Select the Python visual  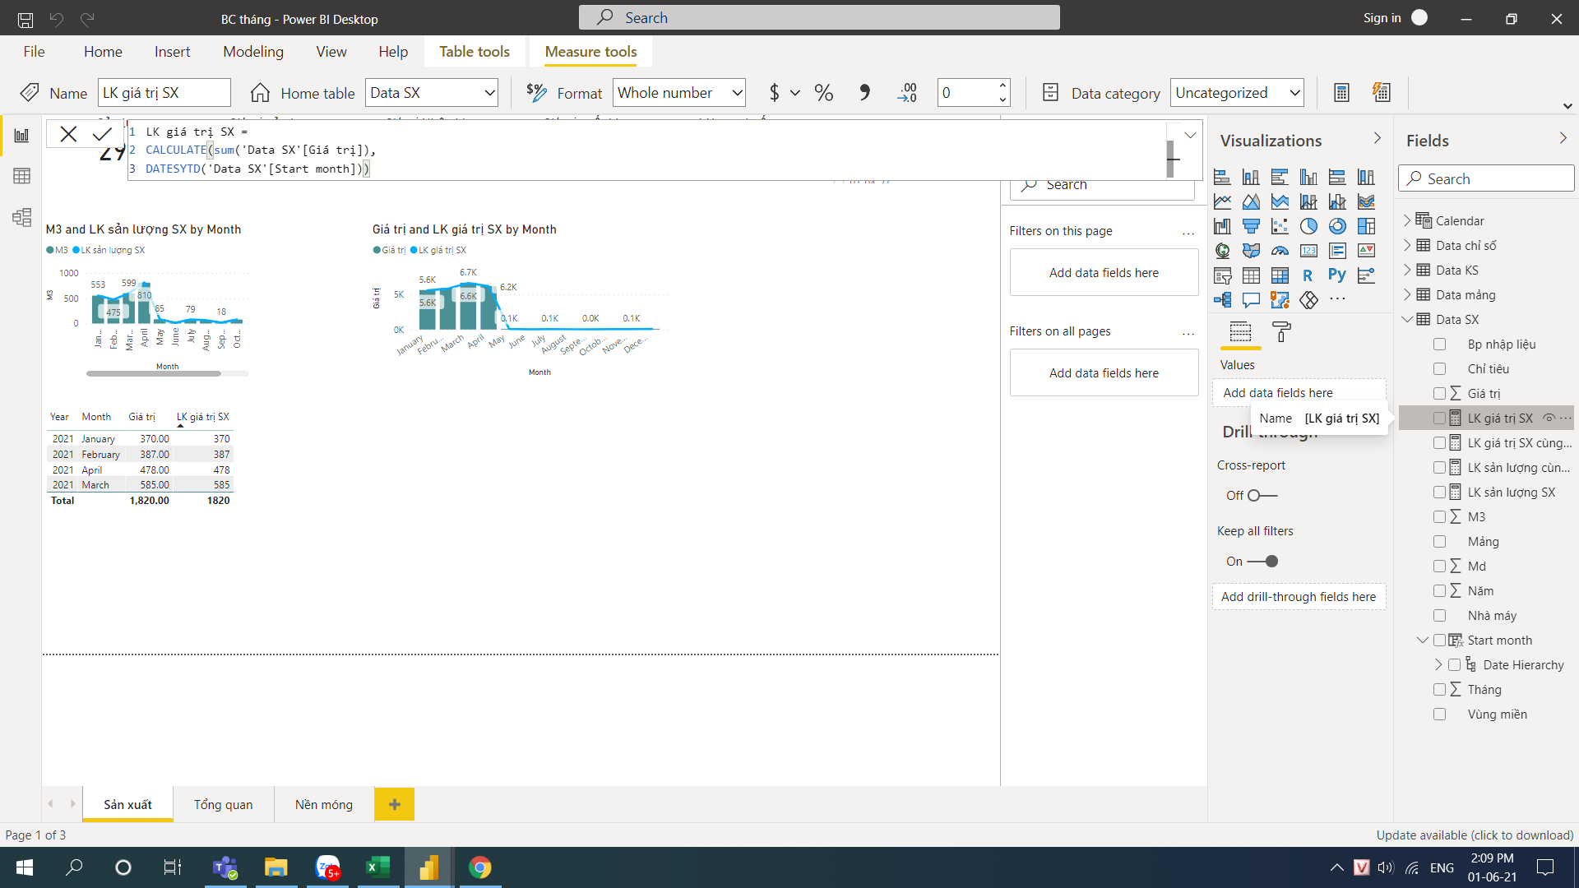tap(1337, 275)
